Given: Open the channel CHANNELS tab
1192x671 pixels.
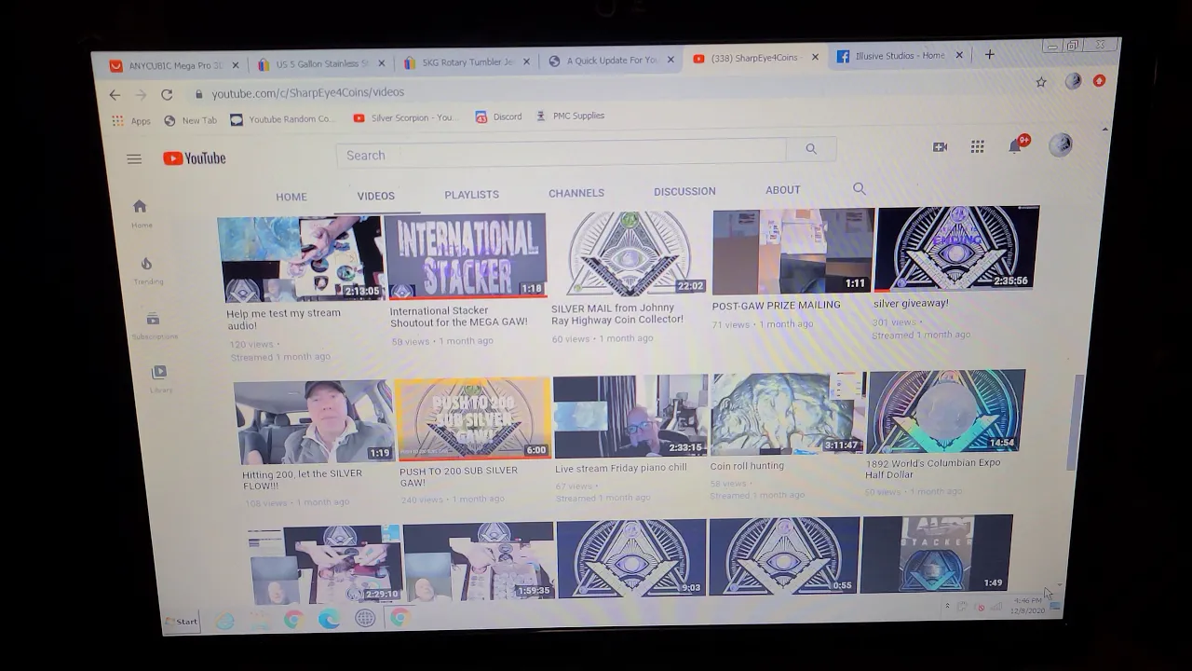Looking at the screenshot, I should tap(576, 193).
